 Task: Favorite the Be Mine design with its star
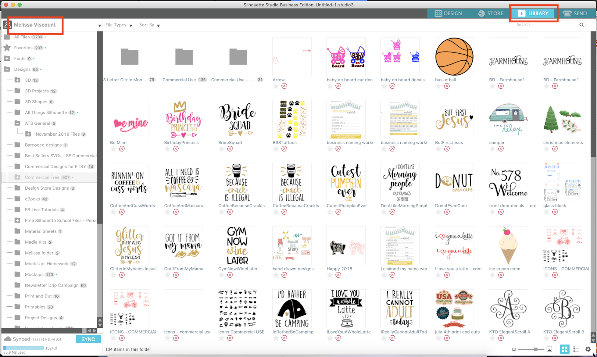[113, 148]
